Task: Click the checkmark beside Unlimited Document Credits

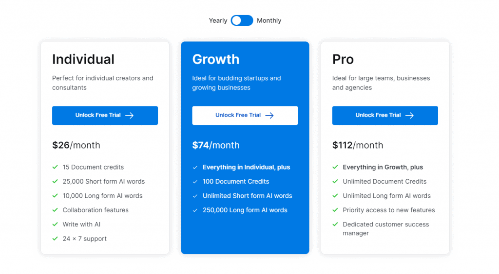Action: point(335,181)
